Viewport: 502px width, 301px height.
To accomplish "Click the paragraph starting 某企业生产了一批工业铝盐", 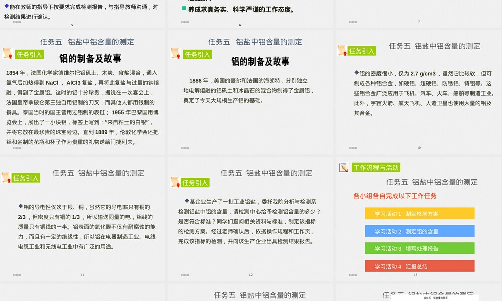I will point(249,221).
